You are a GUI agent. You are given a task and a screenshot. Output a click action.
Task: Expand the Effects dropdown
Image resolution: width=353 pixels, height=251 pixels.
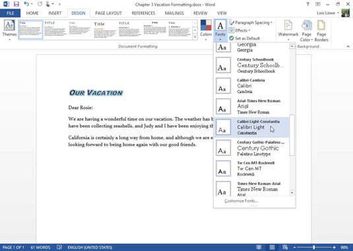pos(240,30)
